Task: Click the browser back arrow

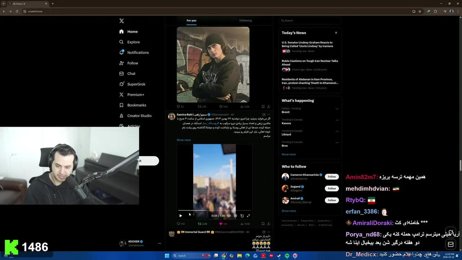Action: [4, 11]
